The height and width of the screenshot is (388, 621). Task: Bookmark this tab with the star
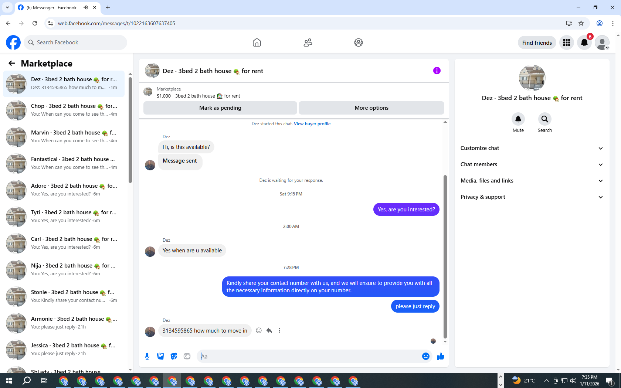coord(581,23)
